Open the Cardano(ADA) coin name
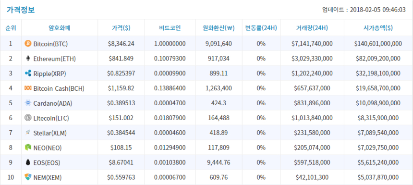Viewport: 413px width, 185px height. pyautogui.click(x=53, y=103)
